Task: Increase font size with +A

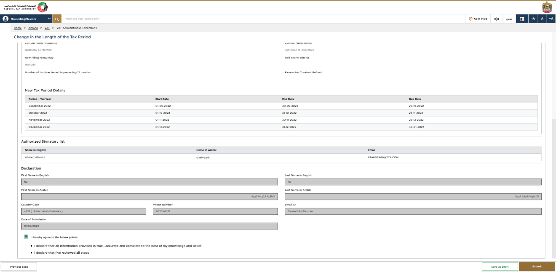Action: pyautogui.click(x=551, y=19)
